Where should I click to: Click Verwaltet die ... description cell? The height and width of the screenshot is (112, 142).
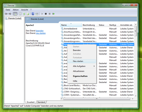tap(89, 95)
